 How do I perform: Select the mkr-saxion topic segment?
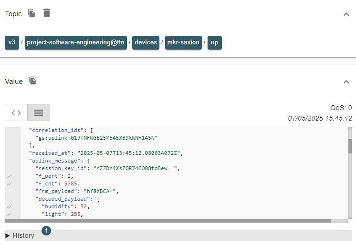point(183,42)
